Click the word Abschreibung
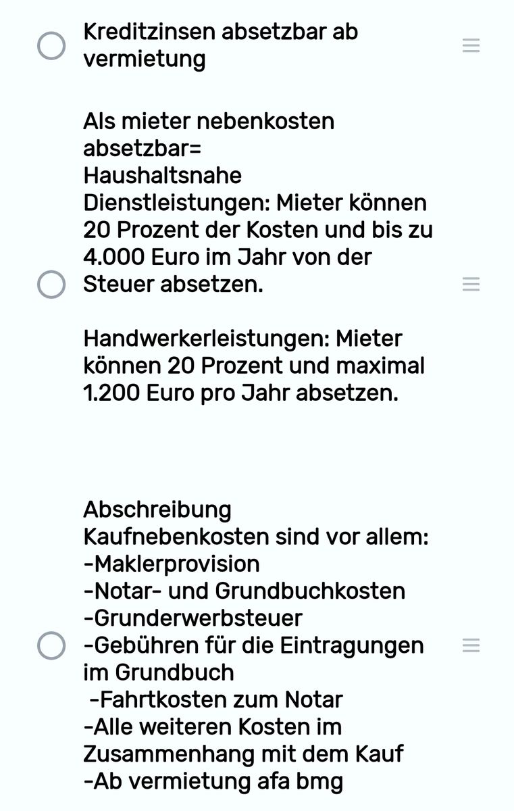 pyautogui.click(x=157, y=510)
